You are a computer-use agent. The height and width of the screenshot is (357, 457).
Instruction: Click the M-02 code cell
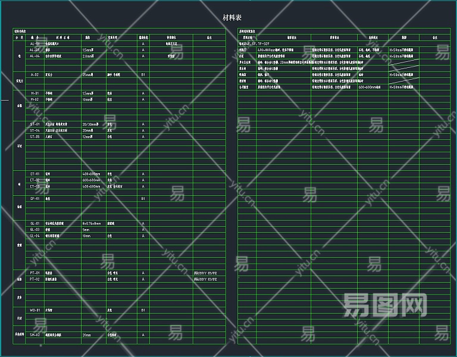(x=35, y=99)
